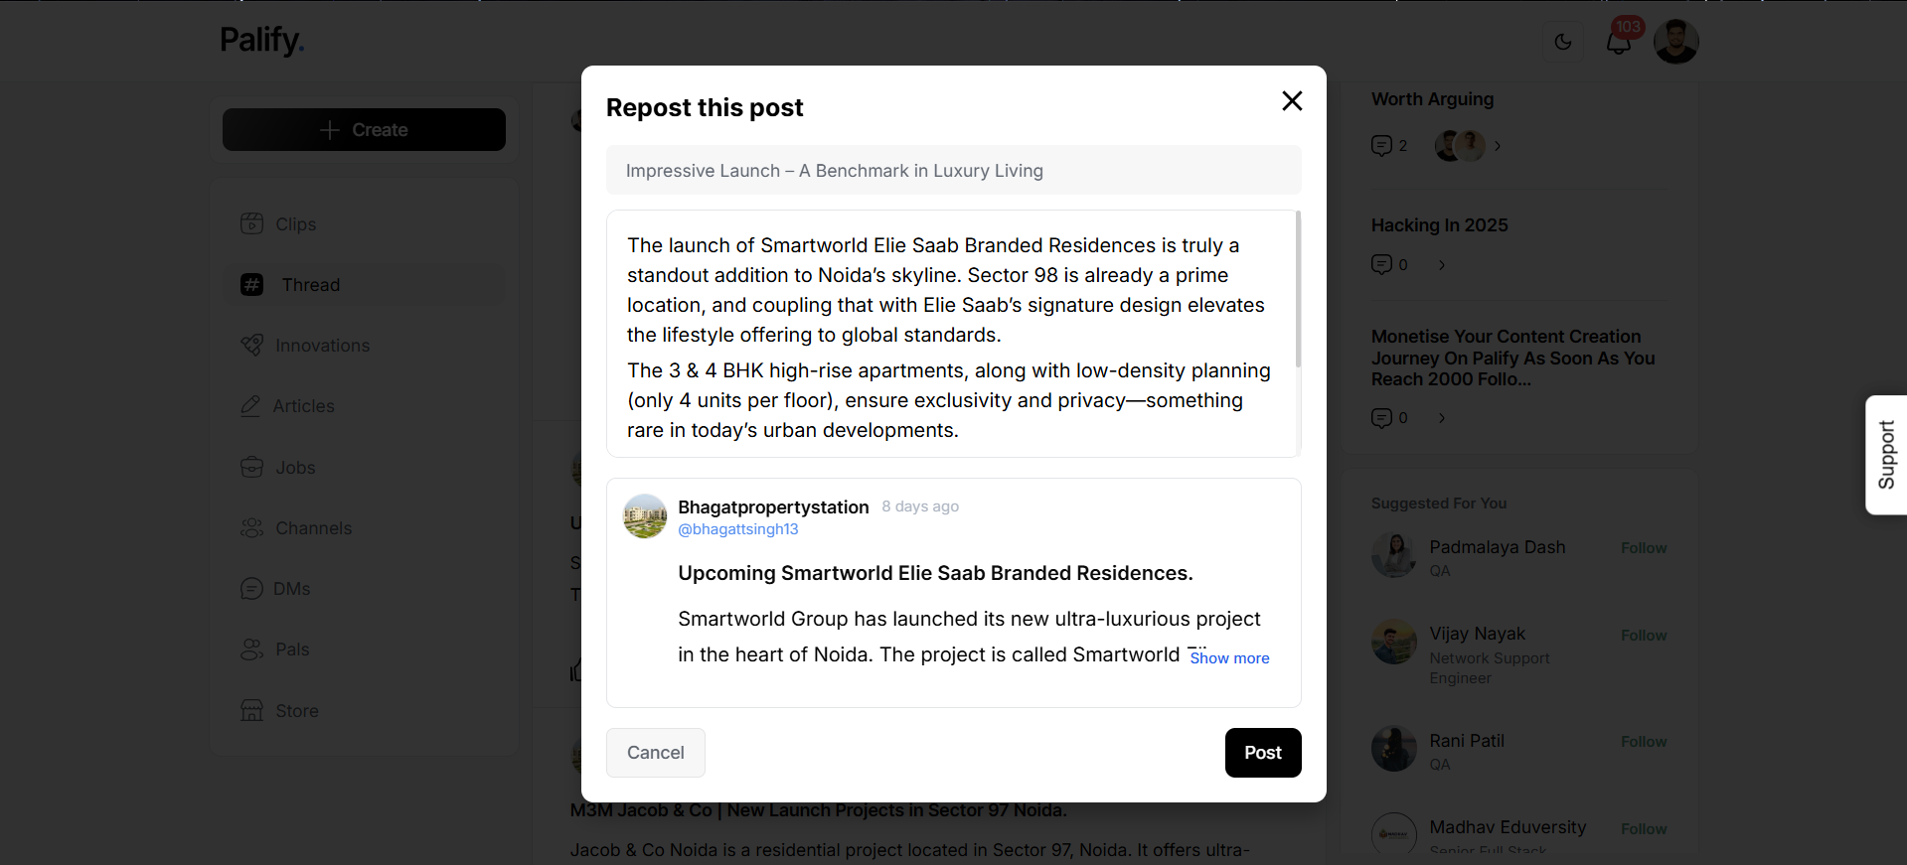Expand Worth Arguing thread chevron
1907x865 pixels.
click(1498, 146)
